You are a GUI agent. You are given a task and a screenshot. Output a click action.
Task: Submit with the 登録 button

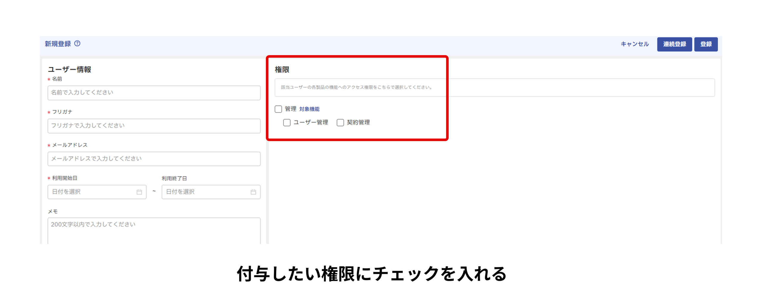tap(705, 44)
